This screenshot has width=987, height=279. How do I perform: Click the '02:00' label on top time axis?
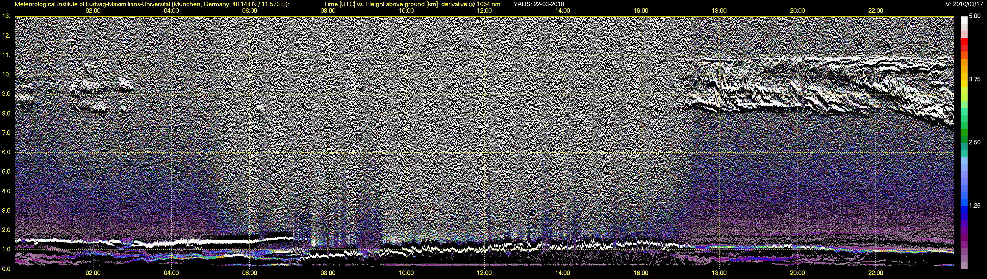click(93, 11)
